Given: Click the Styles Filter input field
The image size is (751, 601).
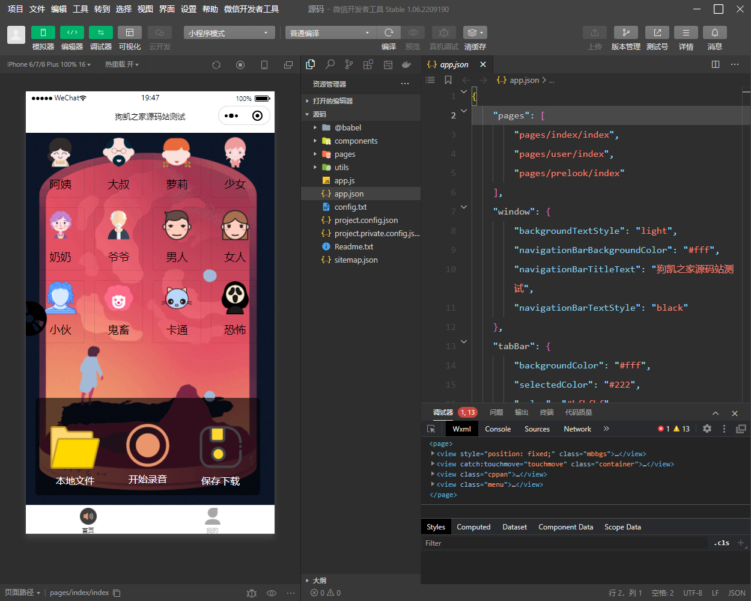Looking at the screenshot, I should point(565,543).
